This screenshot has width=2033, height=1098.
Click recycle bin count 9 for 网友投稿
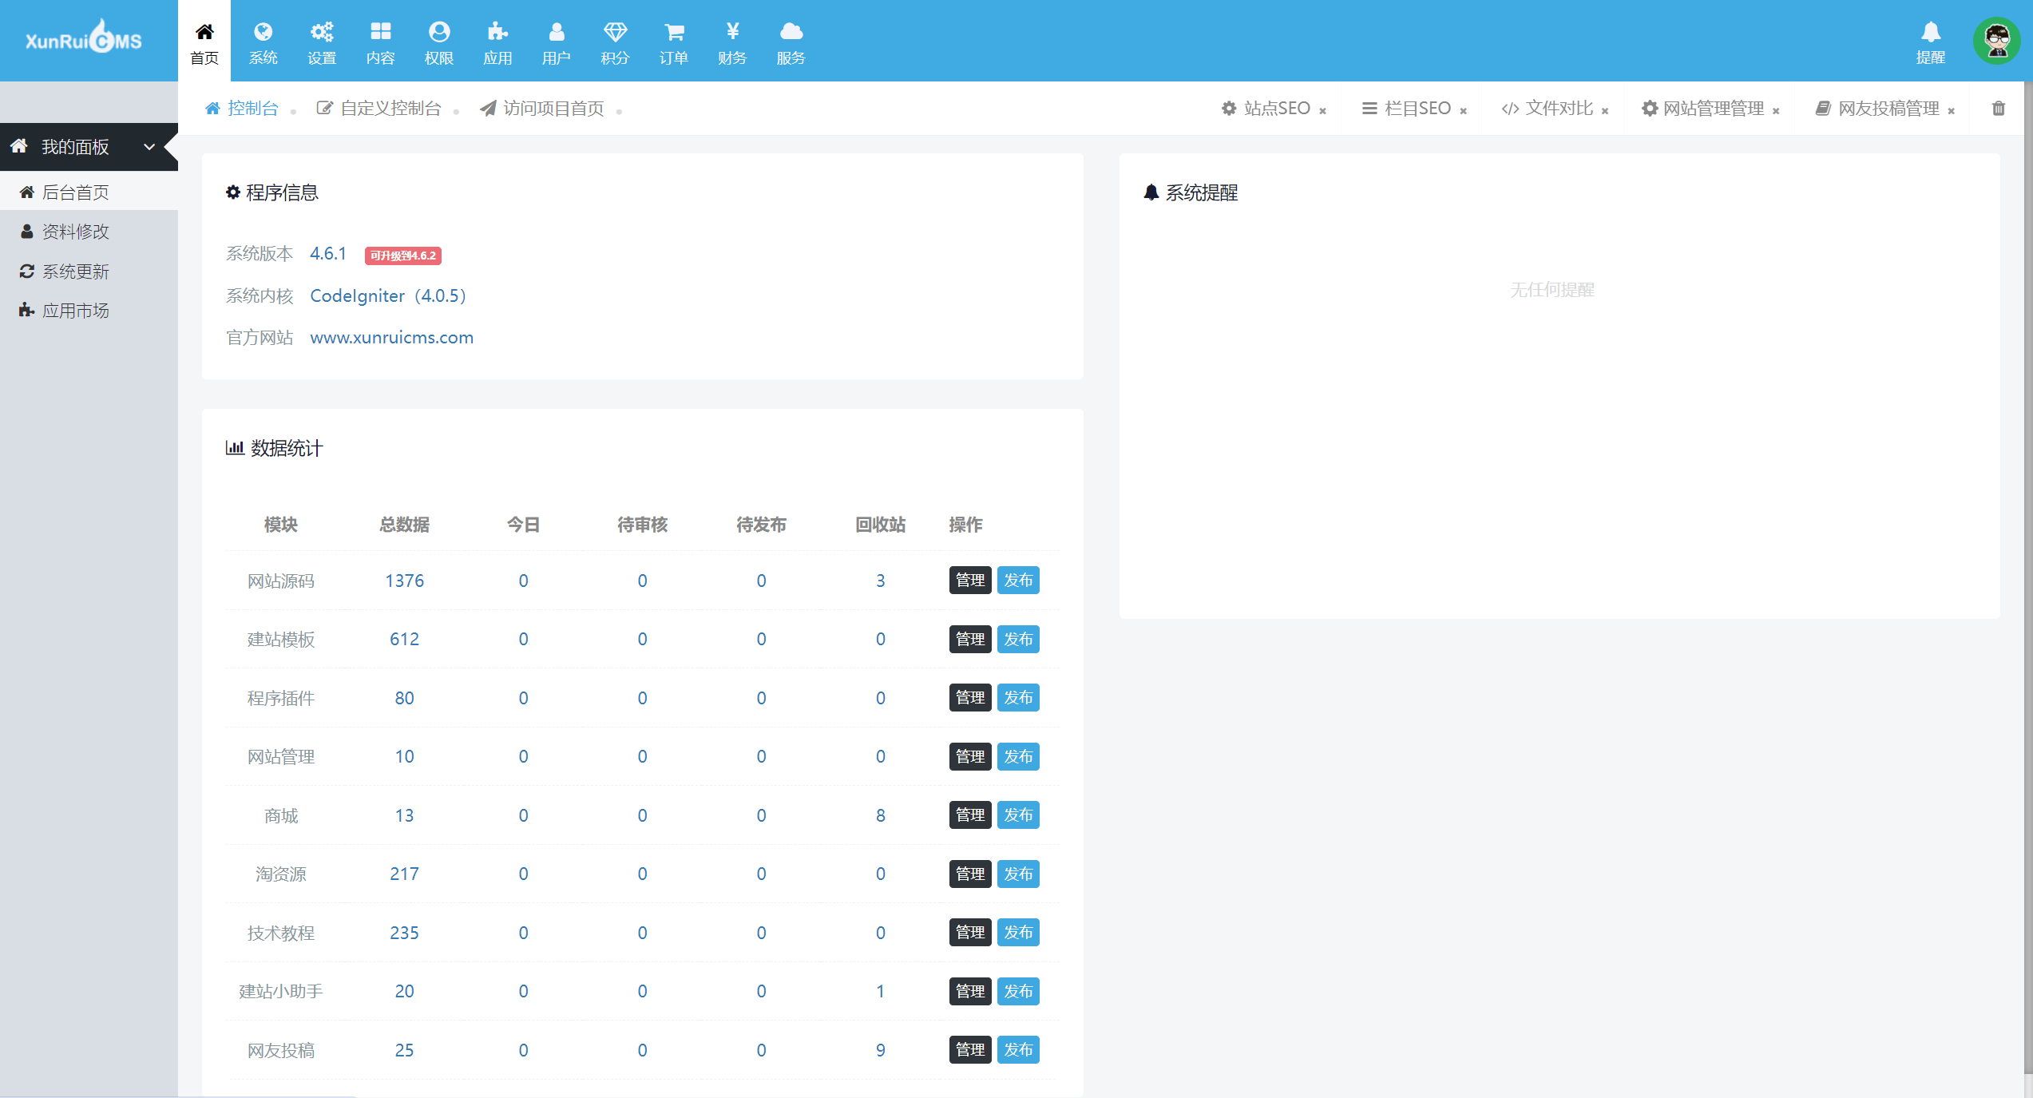point(880,1050)
